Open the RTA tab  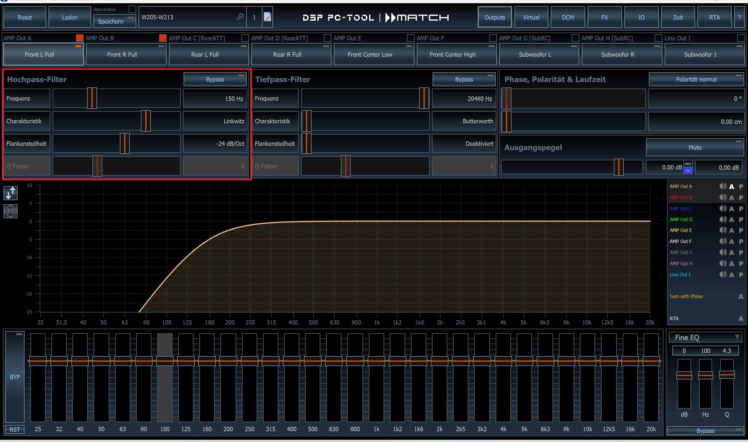pyautogui.click(x=714, y=17)
